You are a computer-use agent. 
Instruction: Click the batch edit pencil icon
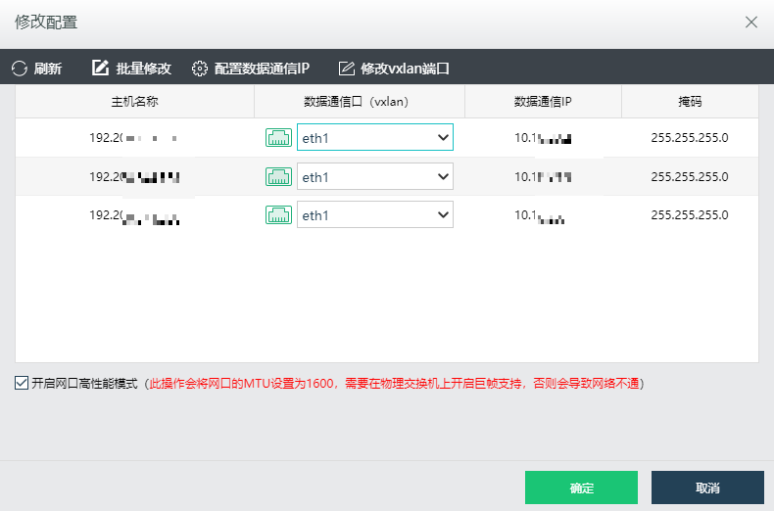click(100, 69)
